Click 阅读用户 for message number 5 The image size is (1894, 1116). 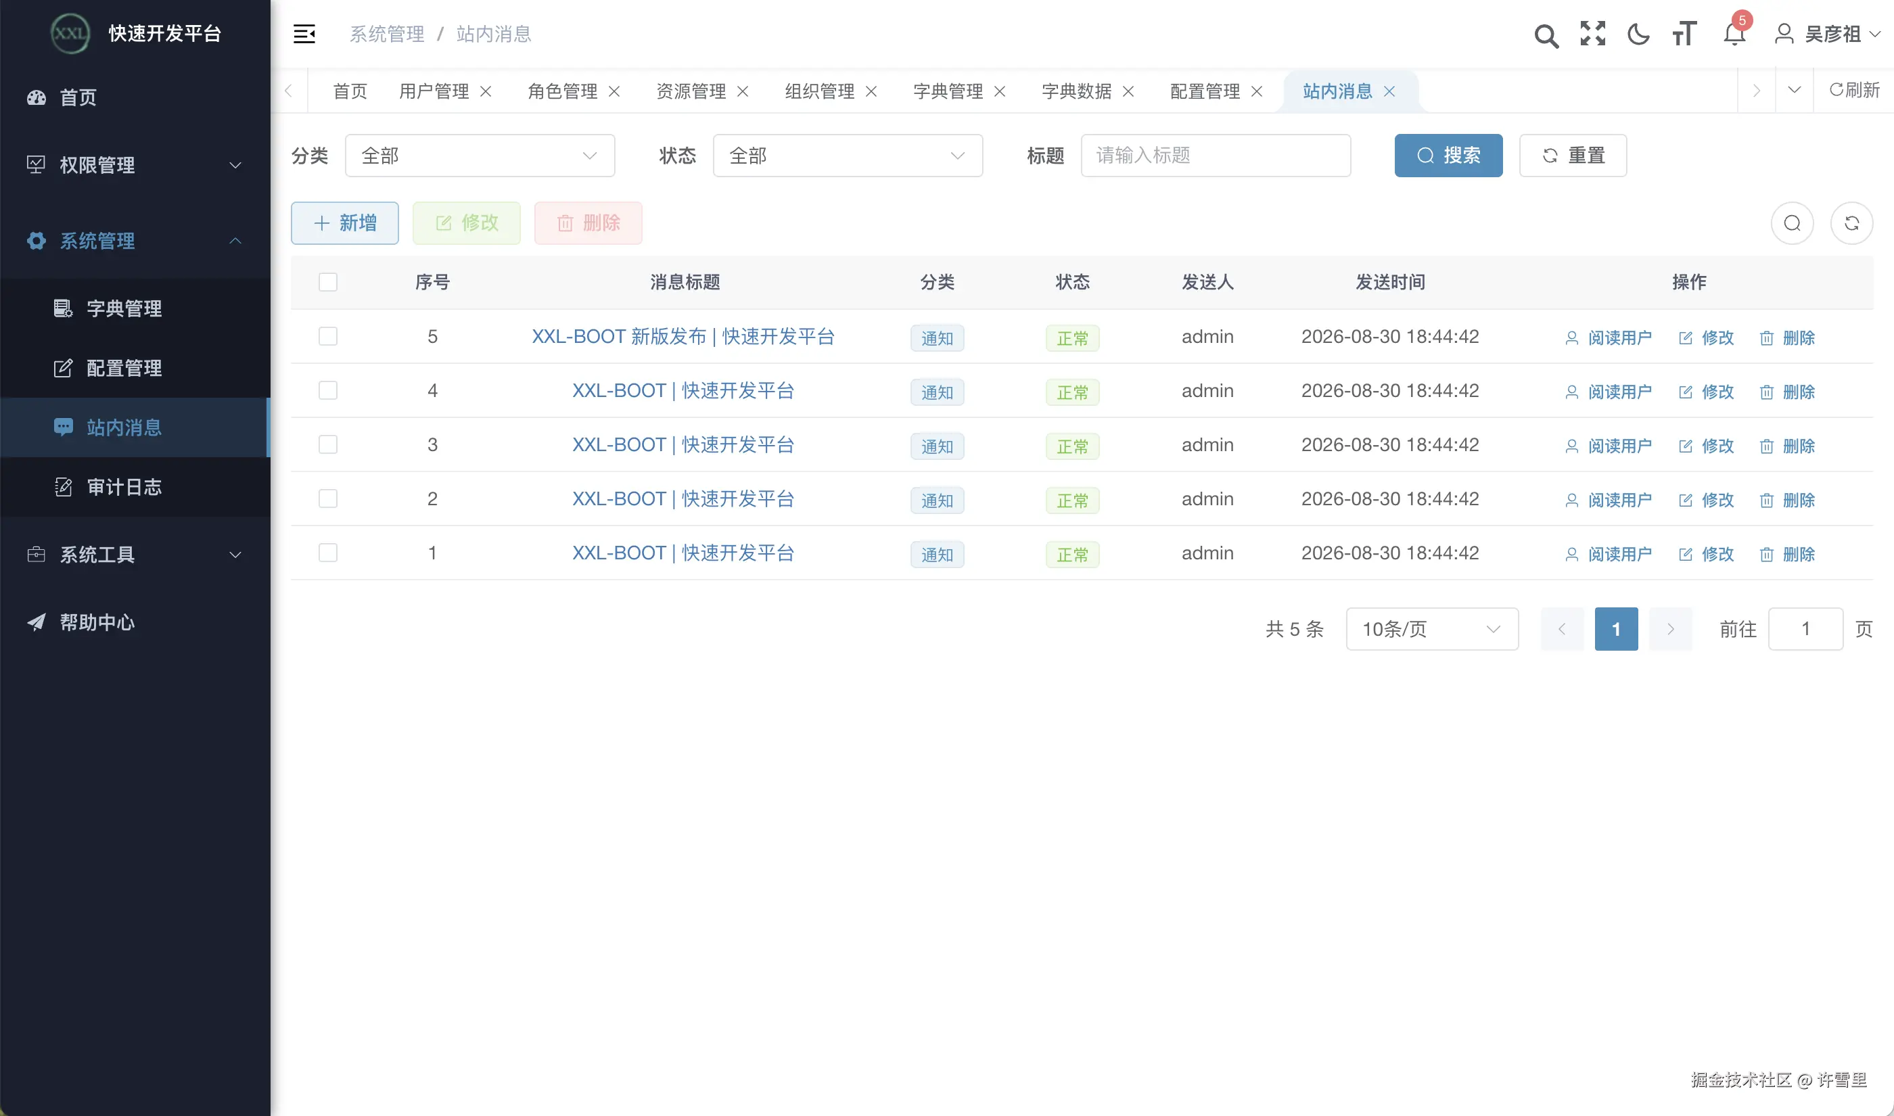[x=1609, y=338]
